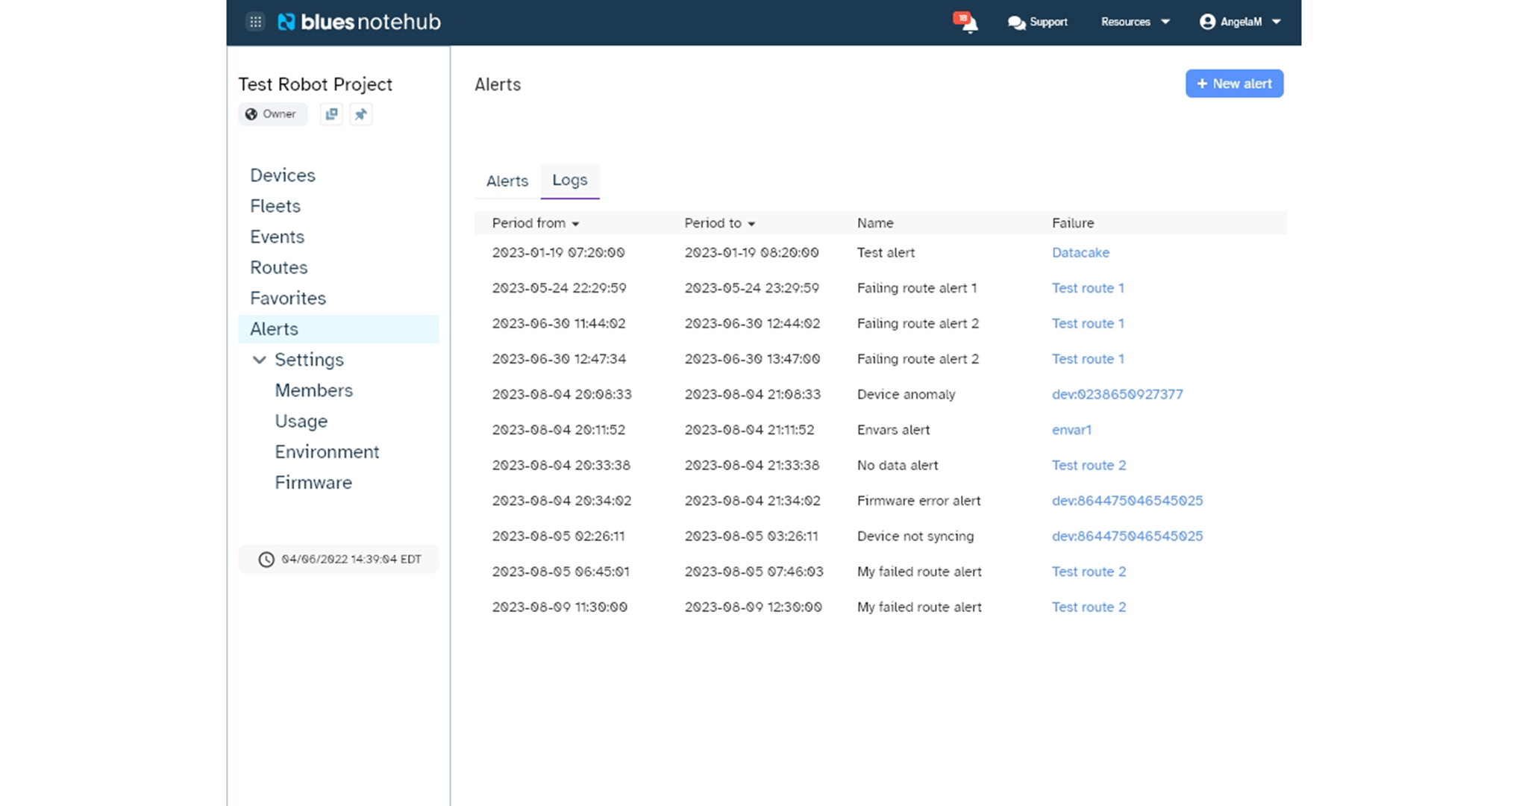Select Envars alert name cell
The width and height of the screenshot is (1528, 806).
click(x=893, y=430)
